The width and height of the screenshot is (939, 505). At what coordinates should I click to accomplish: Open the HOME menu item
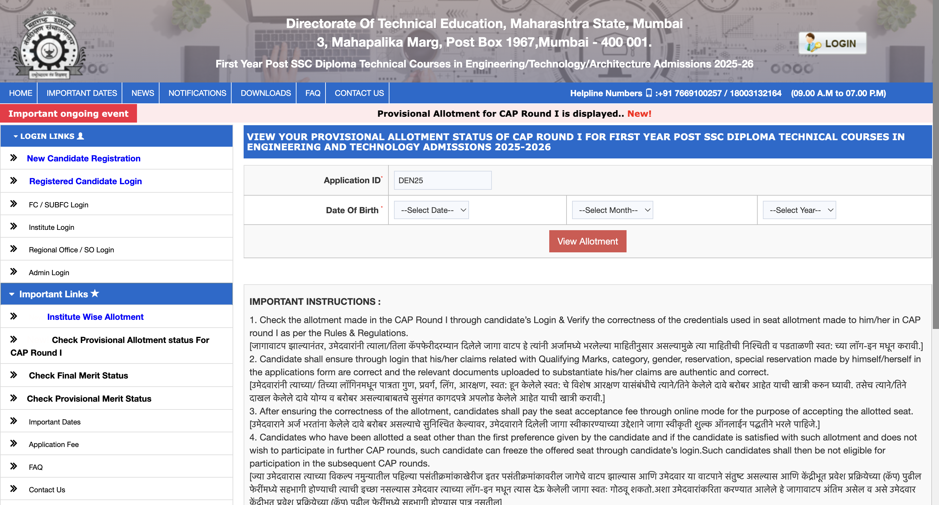pos(21,93)
